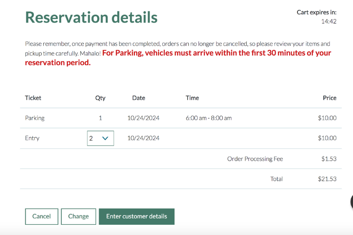Click the Cancel button

pyautogui.click(x=41, y=216)
